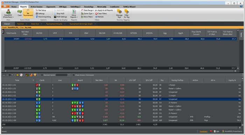Select the Stack Size report tab
Image resolution: width=245 pixels, height=135 pixels.
[x=35, y=24]
